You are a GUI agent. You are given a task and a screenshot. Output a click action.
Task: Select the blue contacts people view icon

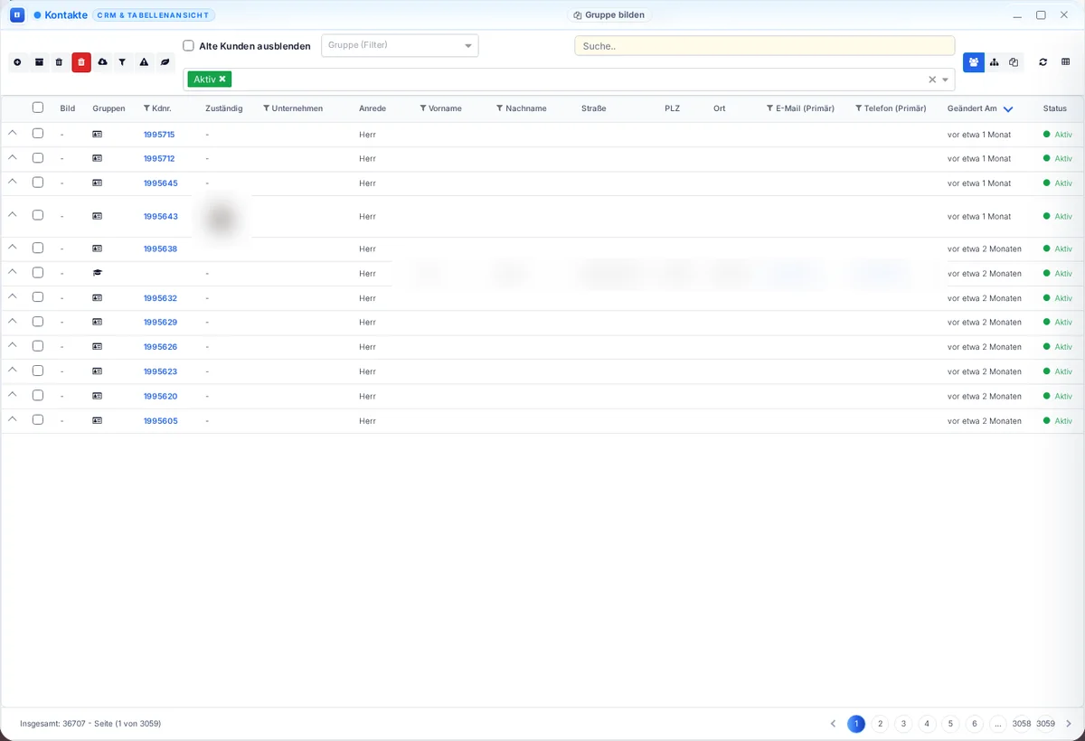(x=974, y=62)
